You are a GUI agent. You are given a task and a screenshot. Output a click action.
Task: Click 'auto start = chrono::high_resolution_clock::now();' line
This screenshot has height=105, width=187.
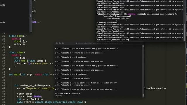click(x=51, y=102)
